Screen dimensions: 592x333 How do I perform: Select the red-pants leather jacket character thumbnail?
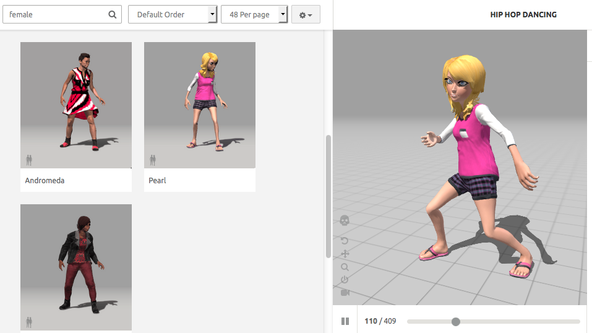pos(76,267)
